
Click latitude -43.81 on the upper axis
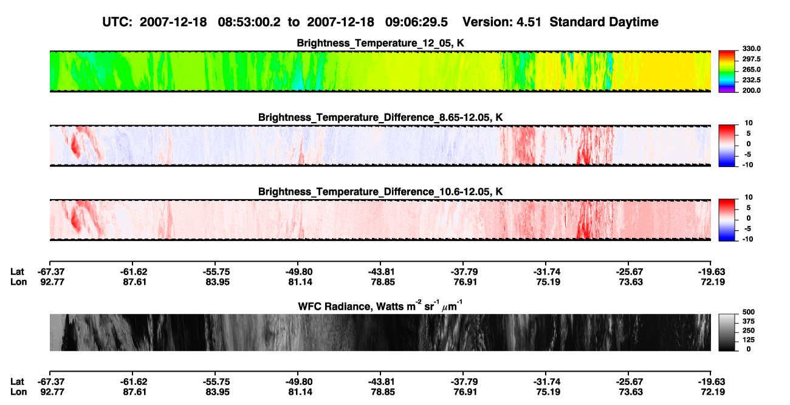pos(380,271)
